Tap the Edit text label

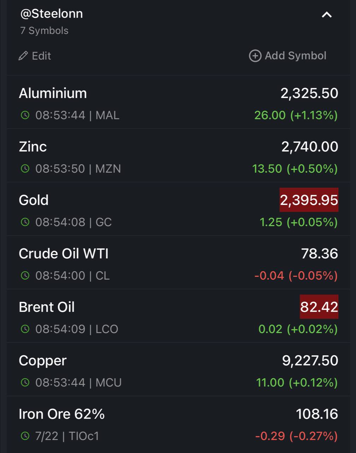pos(41,56)
